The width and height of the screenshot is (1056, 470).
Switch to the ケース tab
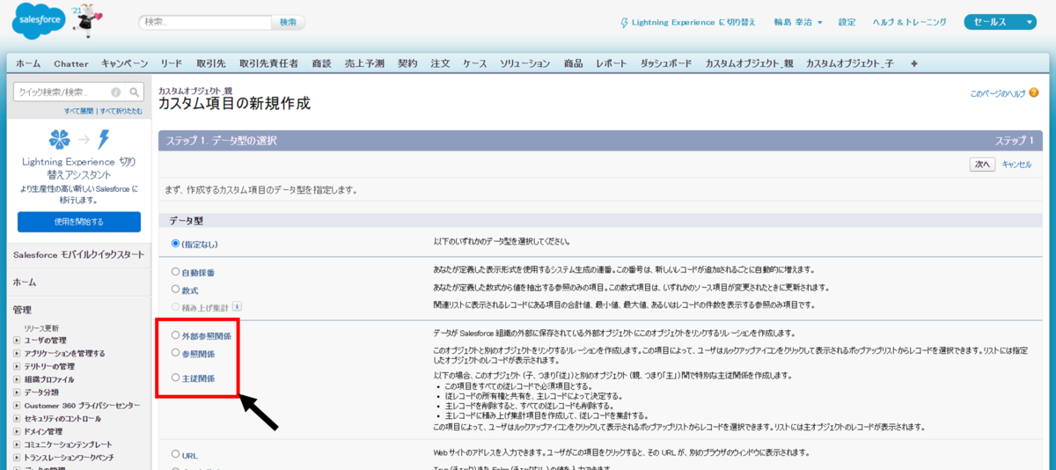[475, 63]
